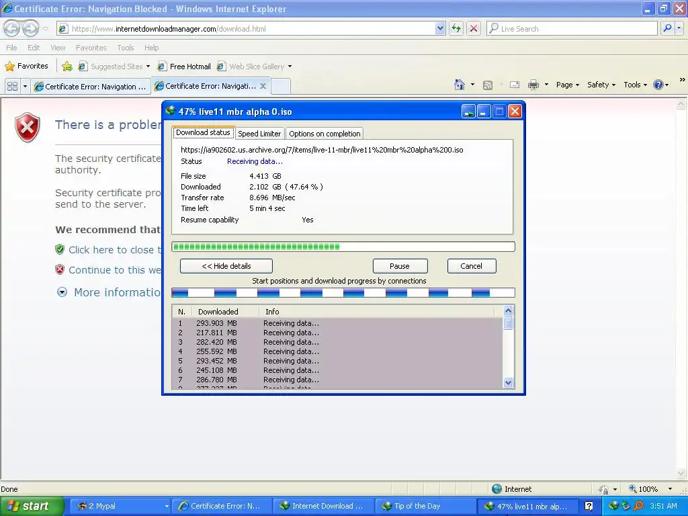Screen dimensions: 688x516
Task: Expand the address bar dropdown arrow
Action: (x=440, y=28)
